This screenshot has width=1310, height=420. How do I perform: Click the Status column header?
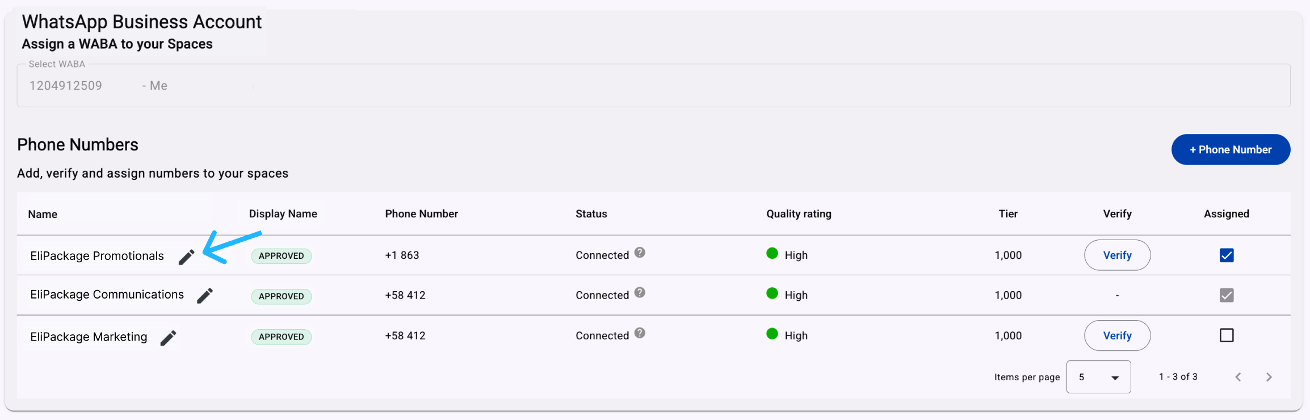591,214
